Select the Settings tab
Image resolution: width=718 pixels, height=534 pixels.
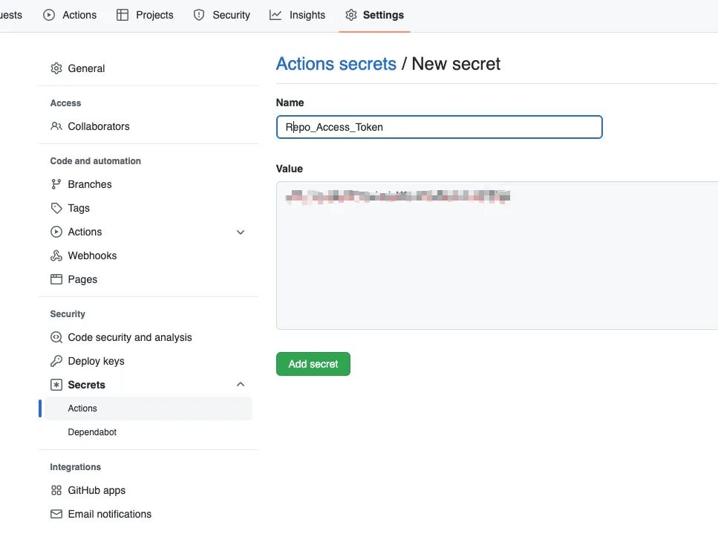click(374, 15)
